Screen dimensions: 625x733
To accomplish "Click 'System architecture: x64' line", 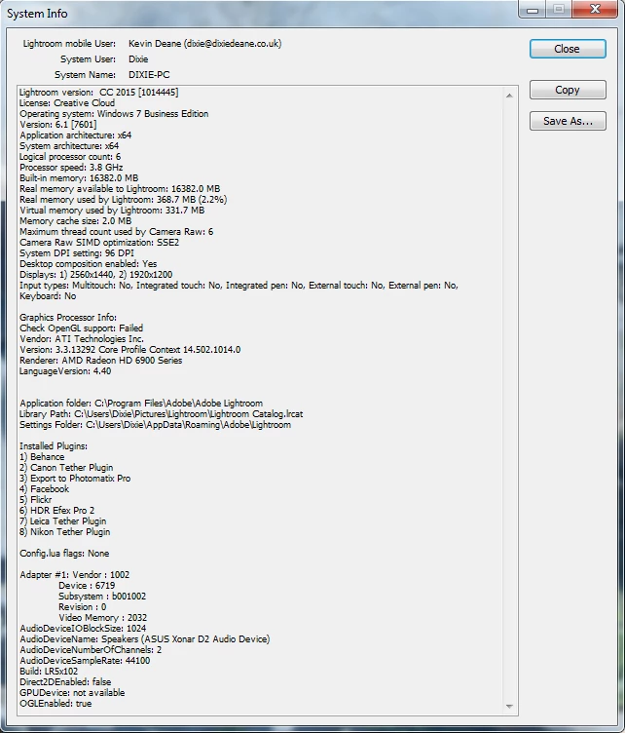I will (x=69, y=146).
